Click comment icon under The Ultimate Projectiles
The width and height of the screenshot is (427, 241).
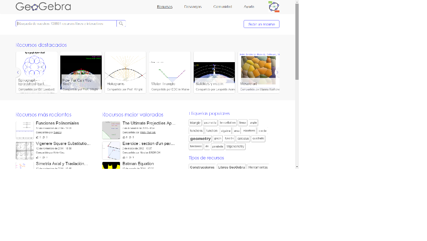(x=130, y=137)
